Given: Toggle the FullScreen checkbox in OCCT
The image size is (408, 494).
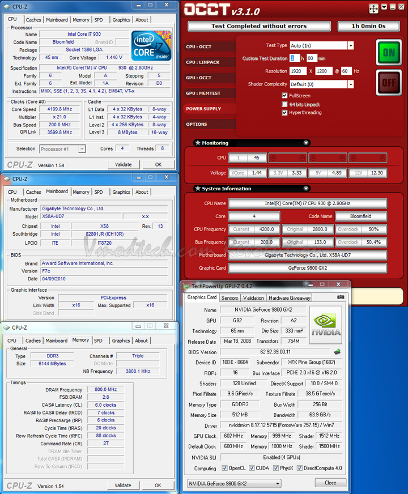Looking at the screenshot, I should click(284, 96).
